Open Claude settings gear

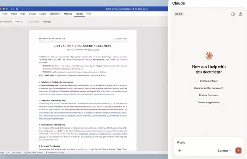coord(240,14)
